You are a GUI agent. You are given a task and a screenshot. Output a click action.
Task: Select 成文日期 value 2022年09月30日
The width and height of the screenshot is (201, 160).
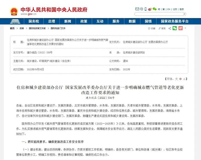click(x=35, y=69)
